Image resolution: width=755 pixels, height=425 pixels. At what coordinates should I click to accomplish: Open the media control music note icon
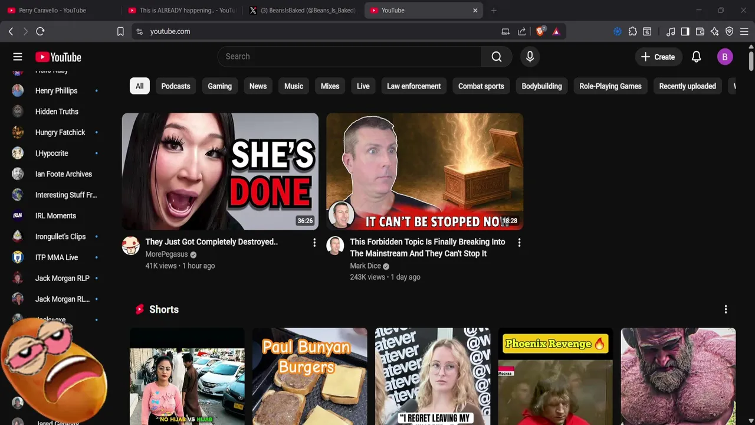[671, 31]
